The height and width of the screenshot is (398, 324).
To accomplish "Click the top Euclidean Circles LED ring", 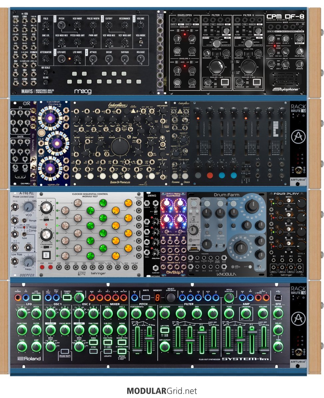I will tap(50, 118).
